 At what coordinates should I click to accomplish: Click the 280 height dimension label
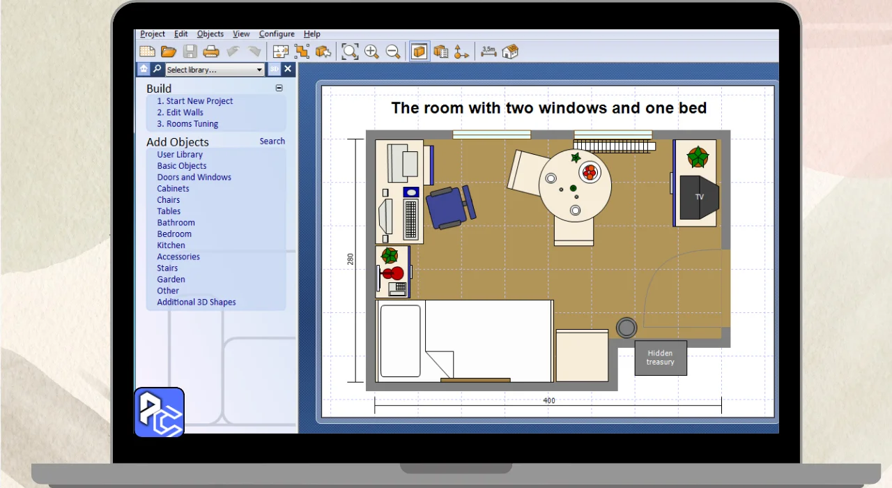351,259
